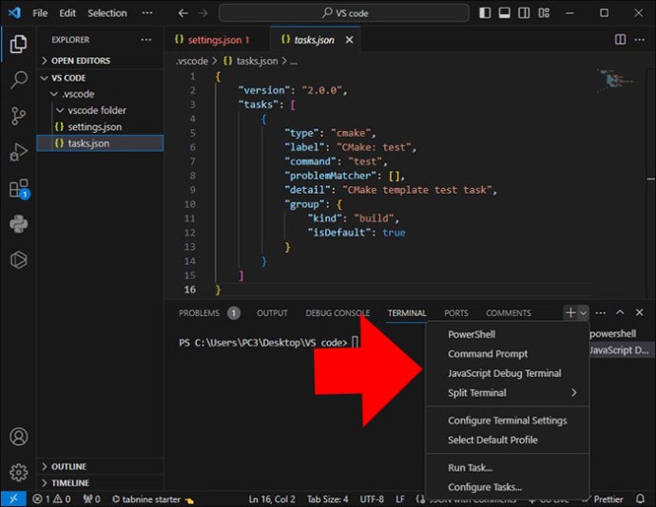Image resolution: width=656 pixels, height=507 pixels.
Task: Open terminal panel more actions ellipsis
Action: point(600,312)
